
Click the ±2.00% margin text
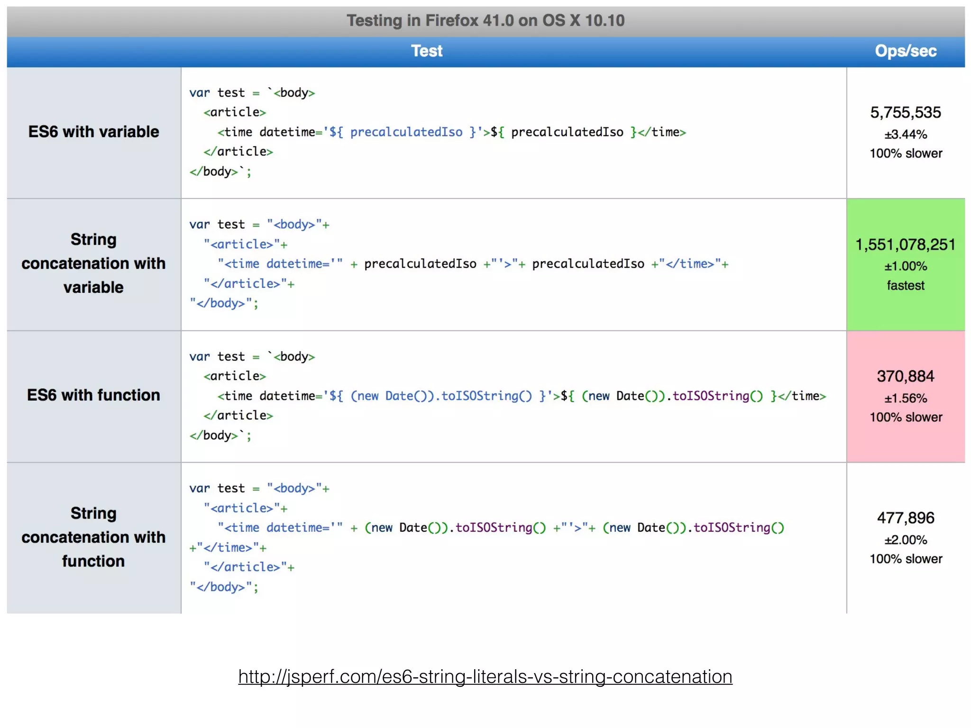pos(905,540)
